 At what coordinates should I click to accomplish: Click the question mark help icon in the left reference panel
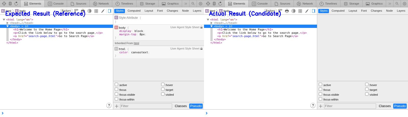click(x=109, y=105)
